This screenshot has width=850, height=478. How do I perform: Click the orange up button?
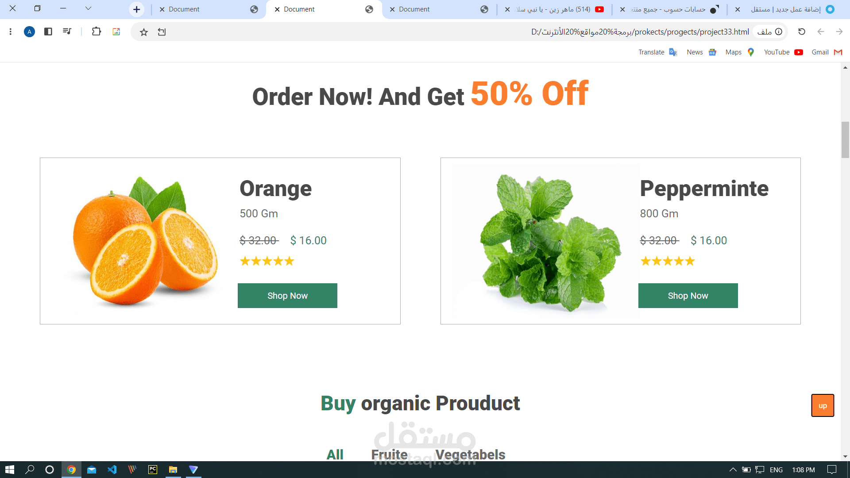tap(823, 405)
